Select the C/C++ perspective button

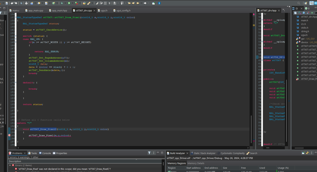(312, 3)
